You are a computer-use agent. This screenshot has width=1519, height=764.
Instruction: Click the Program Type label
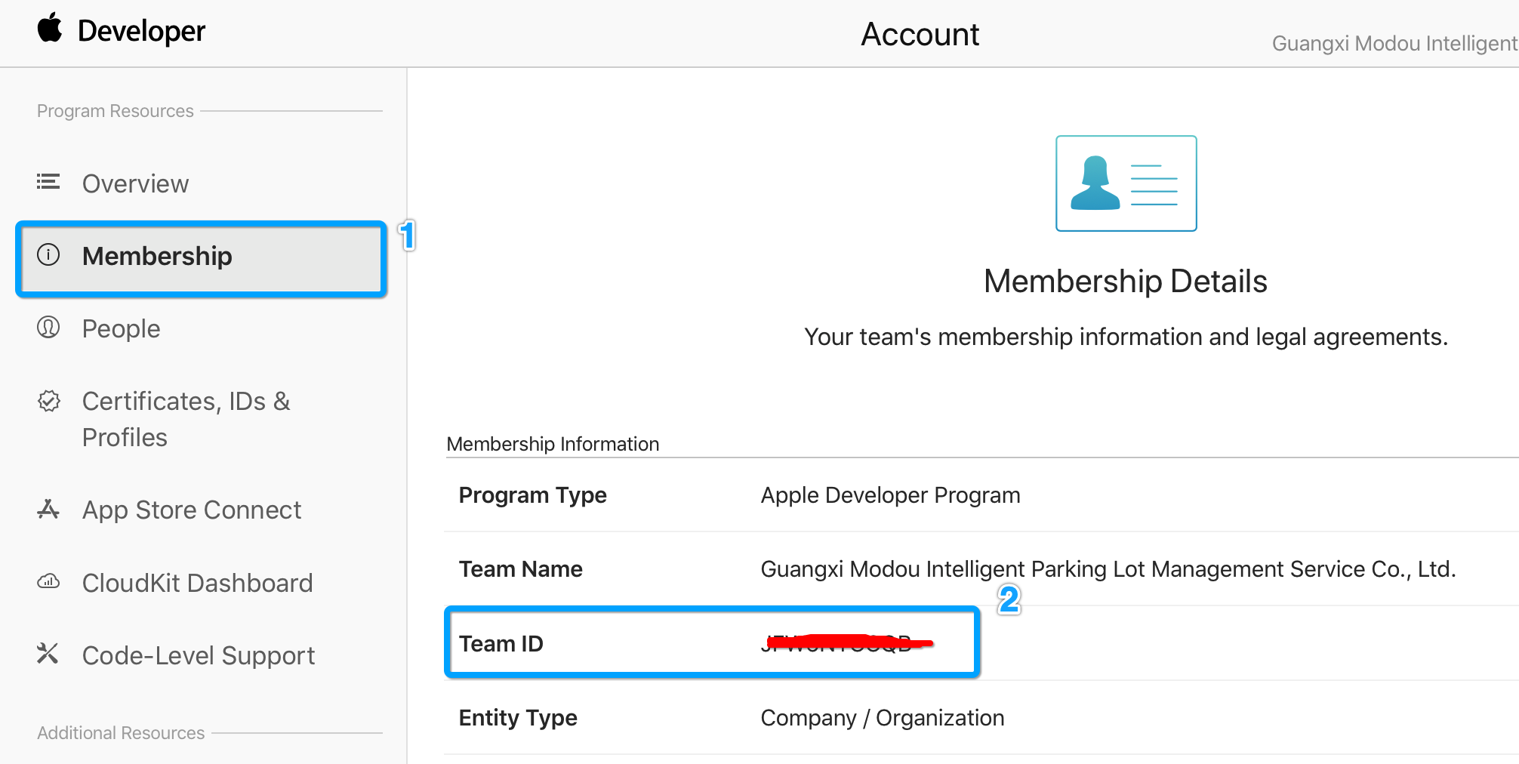tap(533, 495)
